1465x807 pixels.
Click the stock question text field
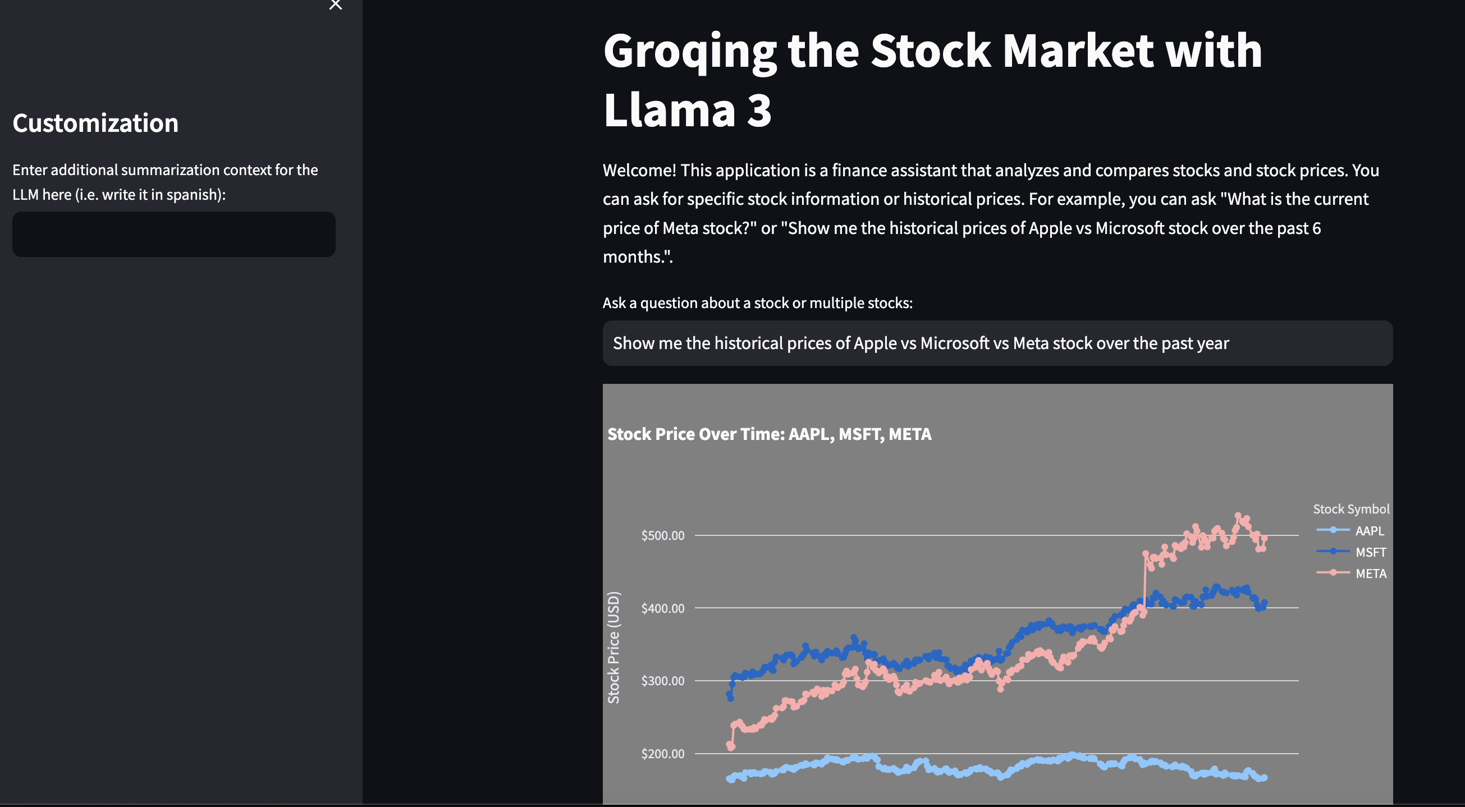(997, 343)
